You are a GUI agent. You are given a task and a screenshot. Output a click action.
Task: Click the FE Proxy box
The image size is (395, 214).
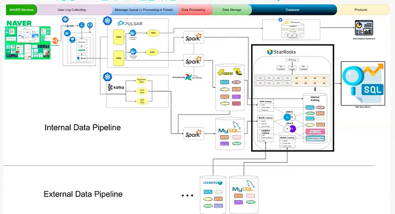tap(292, 60)
